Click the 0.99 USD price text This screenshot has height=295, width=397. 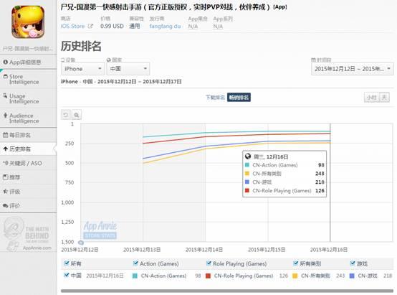[x=112, y=26]
